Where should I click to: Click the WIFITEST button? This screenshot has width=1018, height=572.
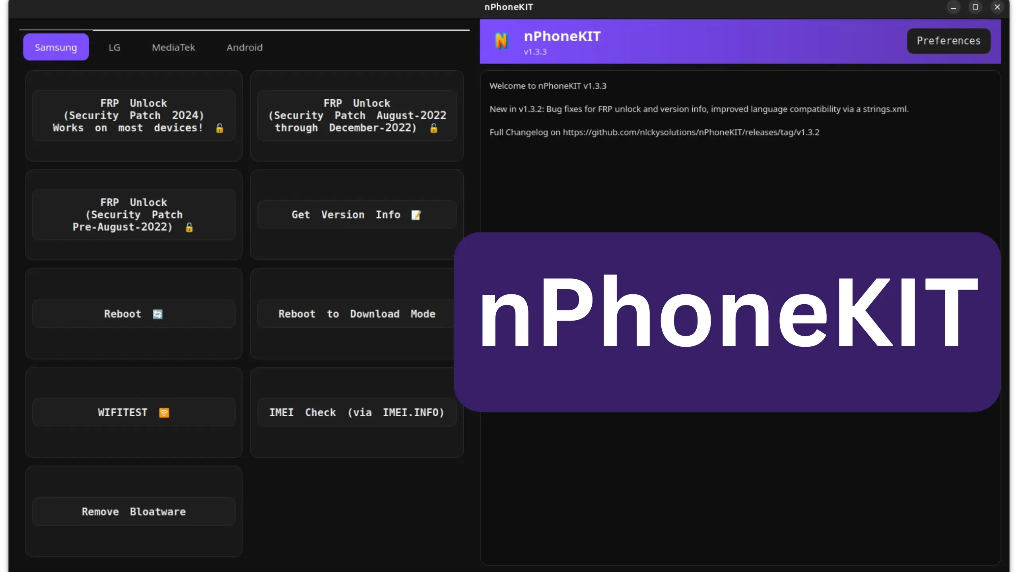(134, 412)
